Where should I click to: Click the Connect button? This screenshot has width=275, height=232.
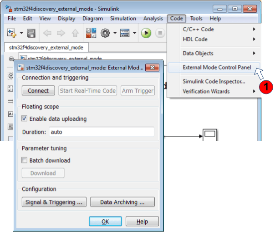tap(38, 91)
